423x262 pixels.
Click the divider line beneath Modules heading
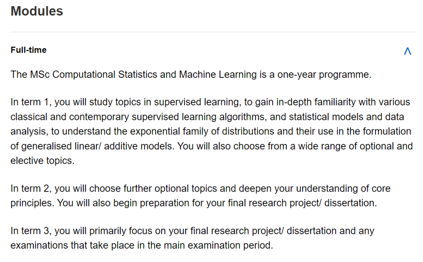pos(213,32)
